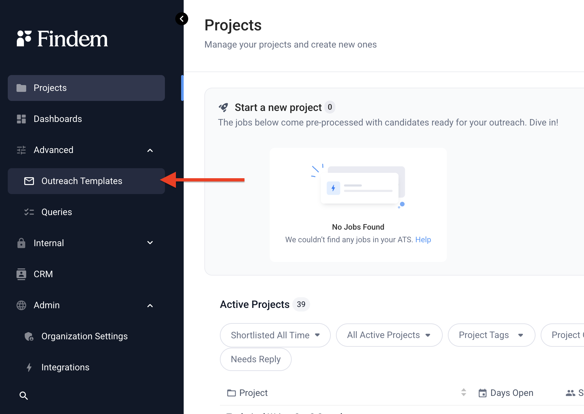Viewport: 584px width, 414px height.
Task: Open the Projects folder icon in sidebar
Action: 21,88
